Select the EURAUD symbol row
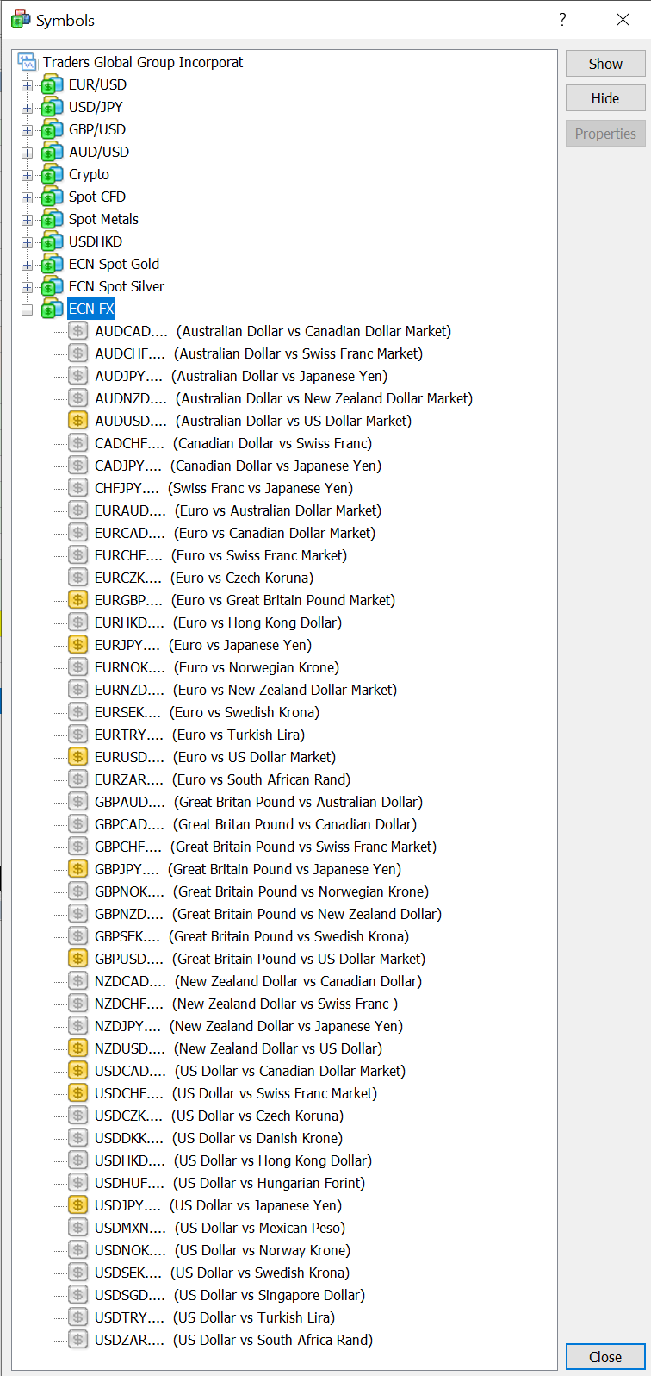 point(238,510)
